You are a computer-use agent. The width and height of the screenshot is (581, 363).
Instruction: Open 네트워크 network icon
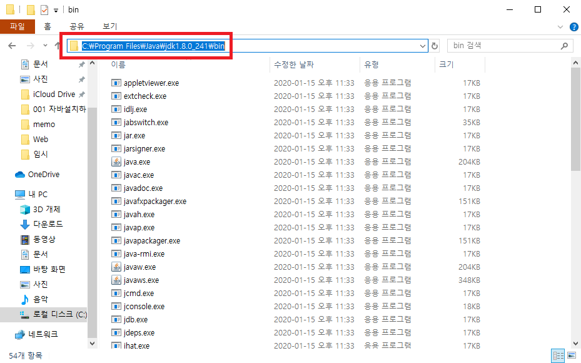pos(20,334)
